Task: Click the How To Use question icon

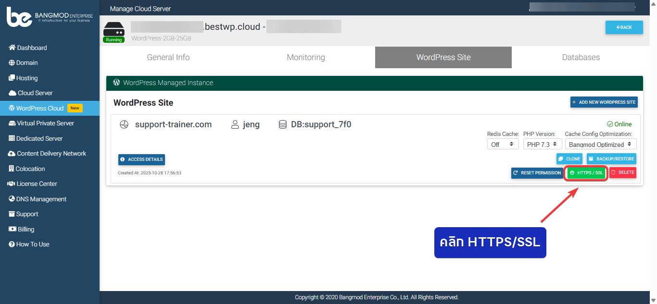Action: coord(12,244)
